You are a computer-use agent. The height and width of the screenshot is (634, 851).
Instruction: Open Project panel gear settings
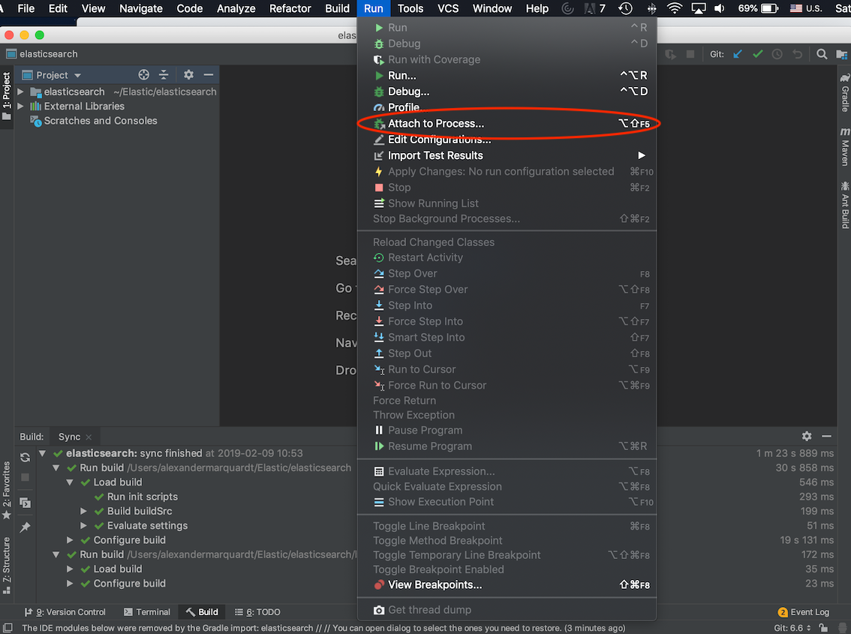click(x=188, y=75)
